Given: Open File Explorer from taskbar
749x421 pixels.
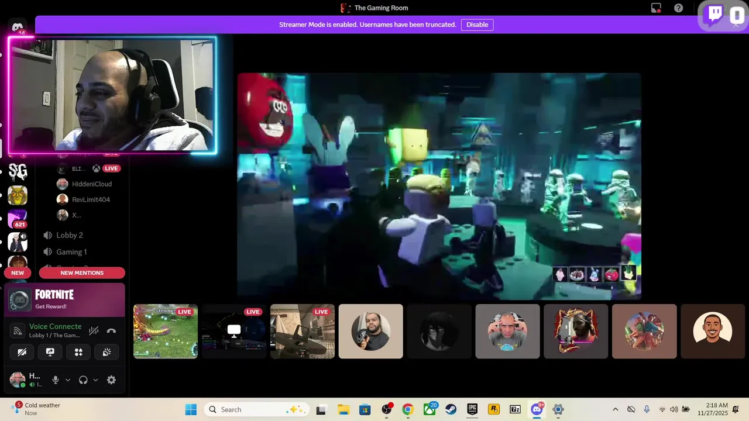Looking at the screenshot, I should [343, 409].
